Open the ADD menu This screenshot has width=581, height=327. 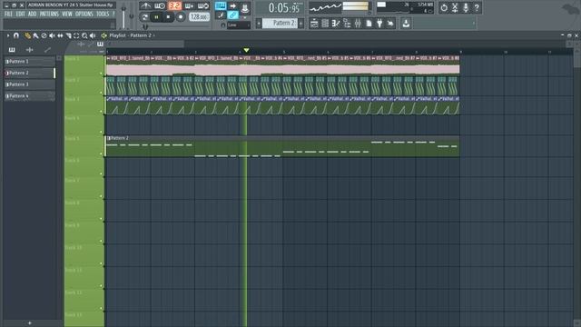tap(33, 15)
